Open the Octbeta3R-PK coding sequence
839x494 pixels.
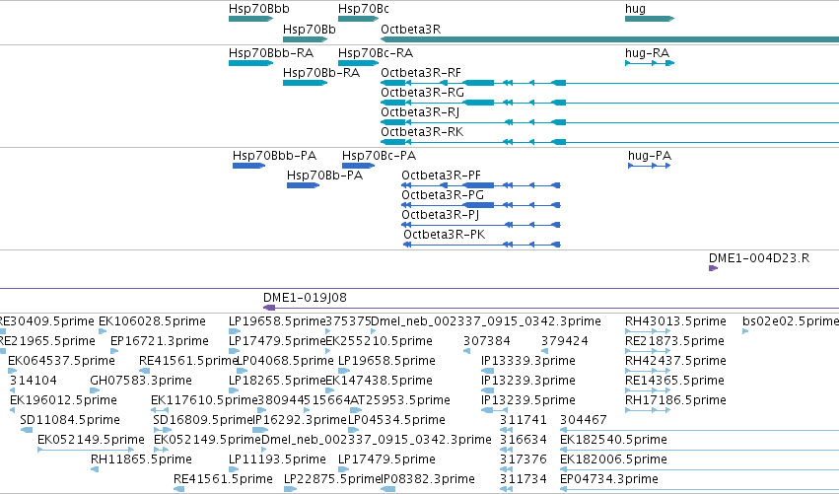(482, 245)
